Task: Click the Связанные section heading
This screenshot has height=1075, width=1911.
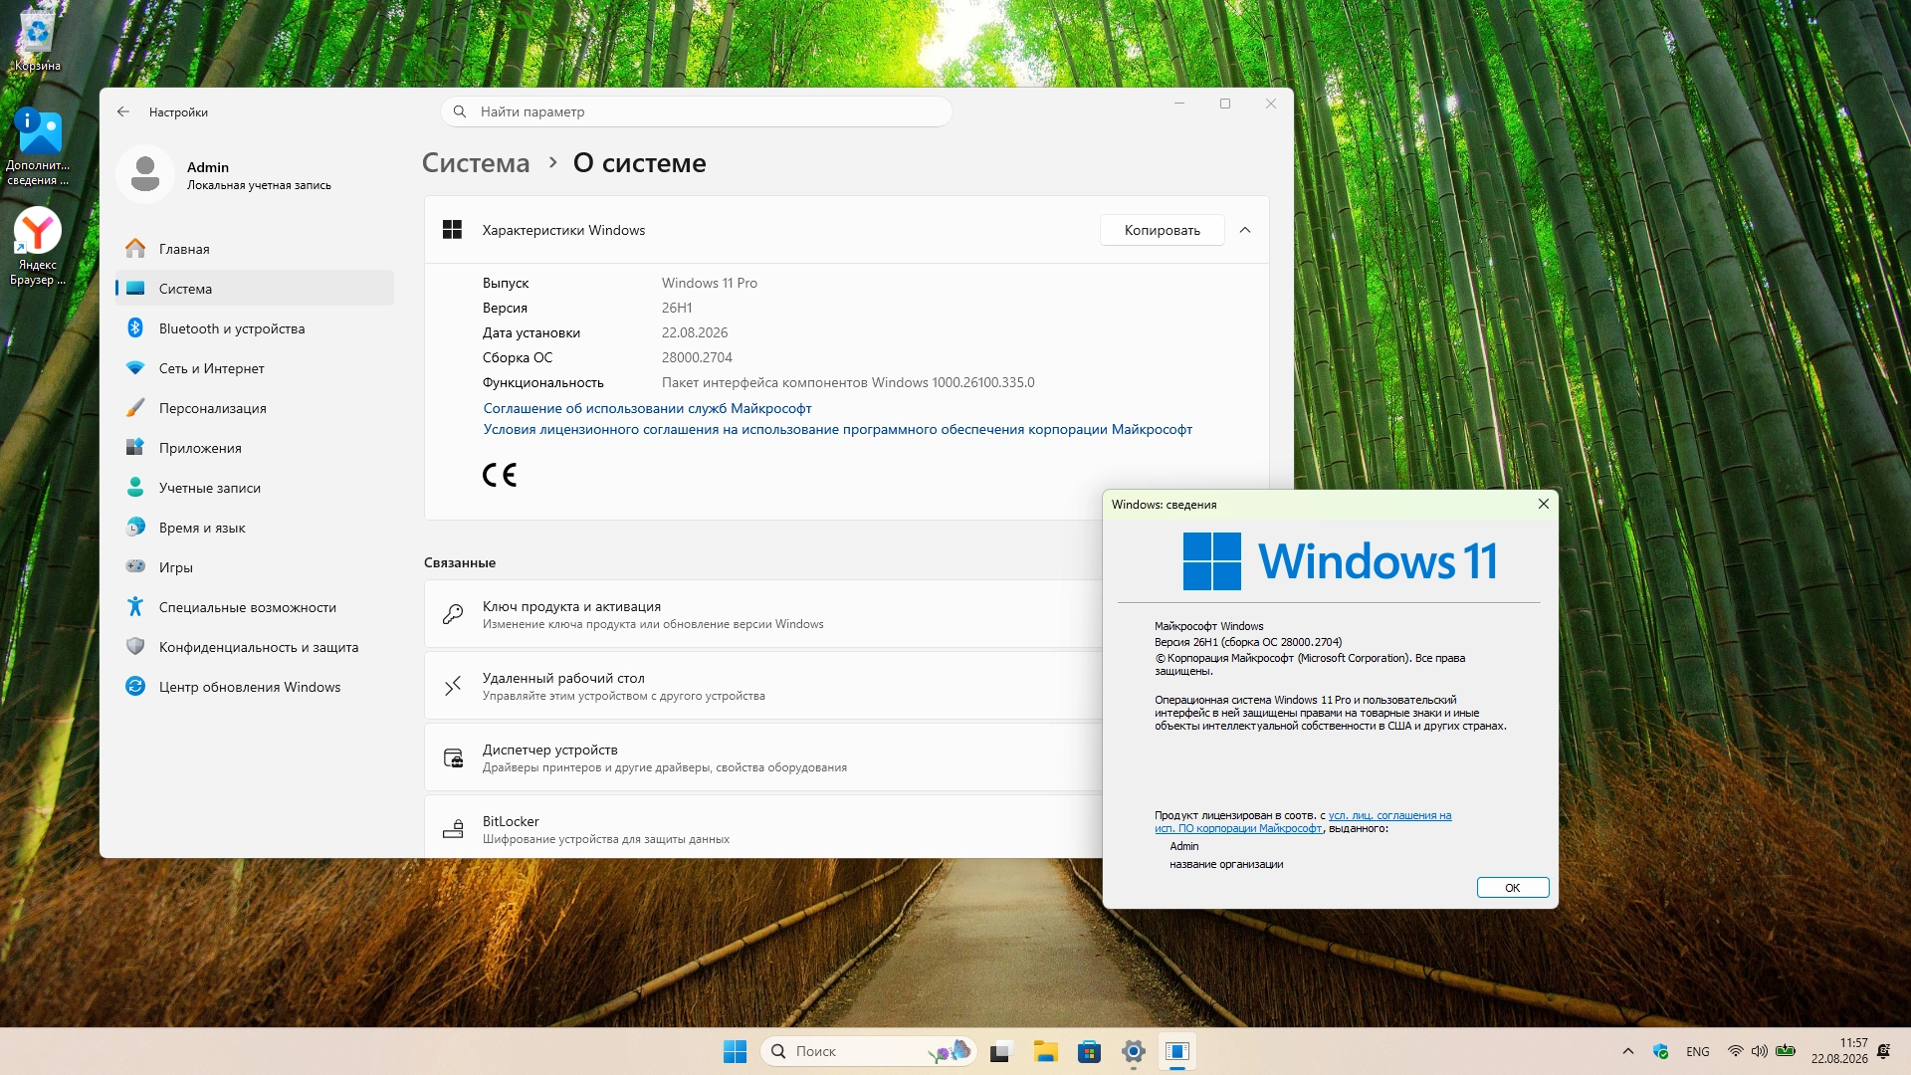Action: pyautogui.click(x=460, y=562)
